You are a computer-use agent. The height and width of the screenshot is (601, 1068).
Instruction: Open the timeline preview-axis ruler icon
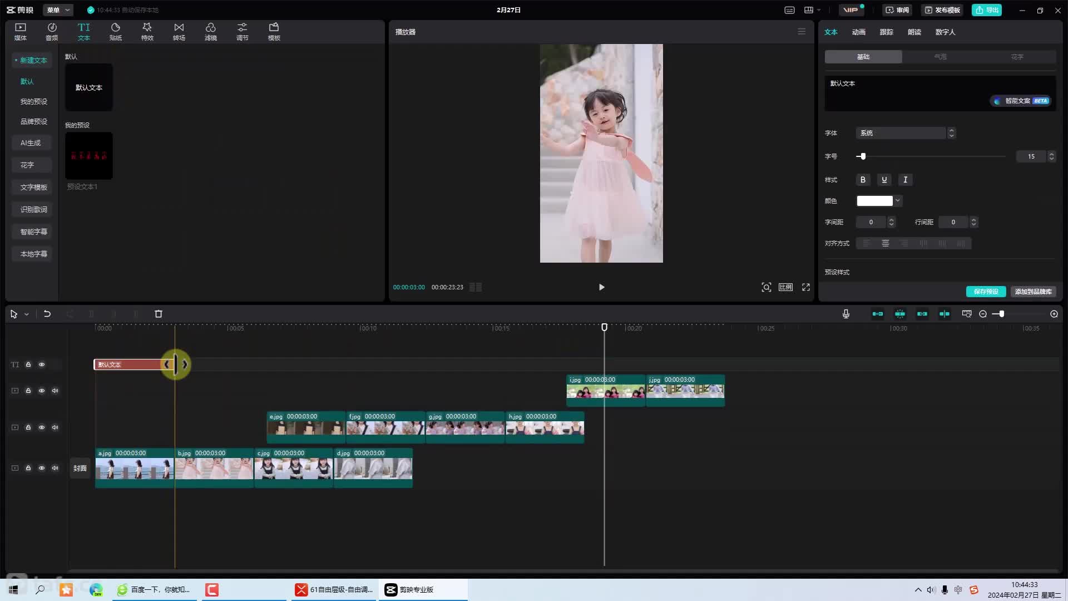[967, 314]
